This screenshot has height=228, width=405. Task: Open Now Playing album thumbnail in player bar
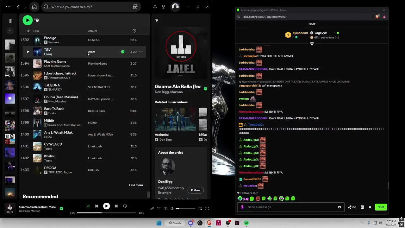point(10,208)
